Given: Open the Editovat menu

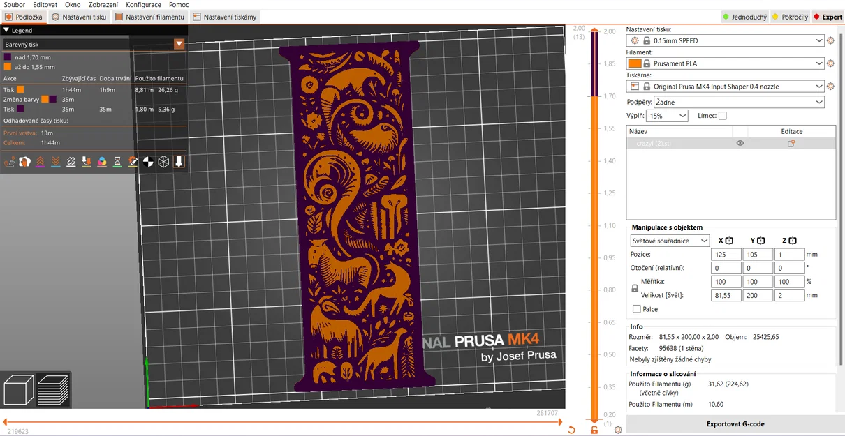Looking at the screenshot, I should click(45, 5).
